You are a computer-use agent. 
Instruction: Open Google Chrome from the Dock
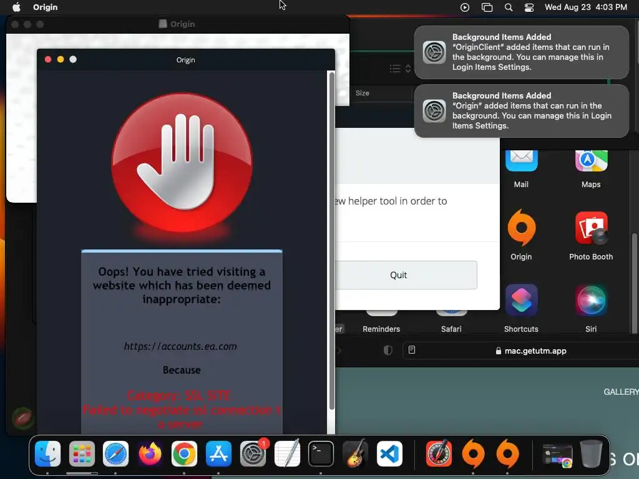pyautogui.click(x=184, y=453)
